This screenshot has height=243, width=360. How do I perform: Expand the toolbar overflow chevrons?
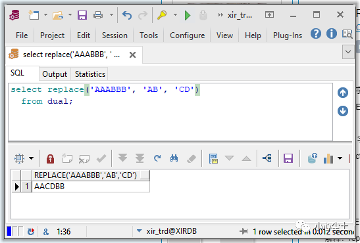[220, 15]
